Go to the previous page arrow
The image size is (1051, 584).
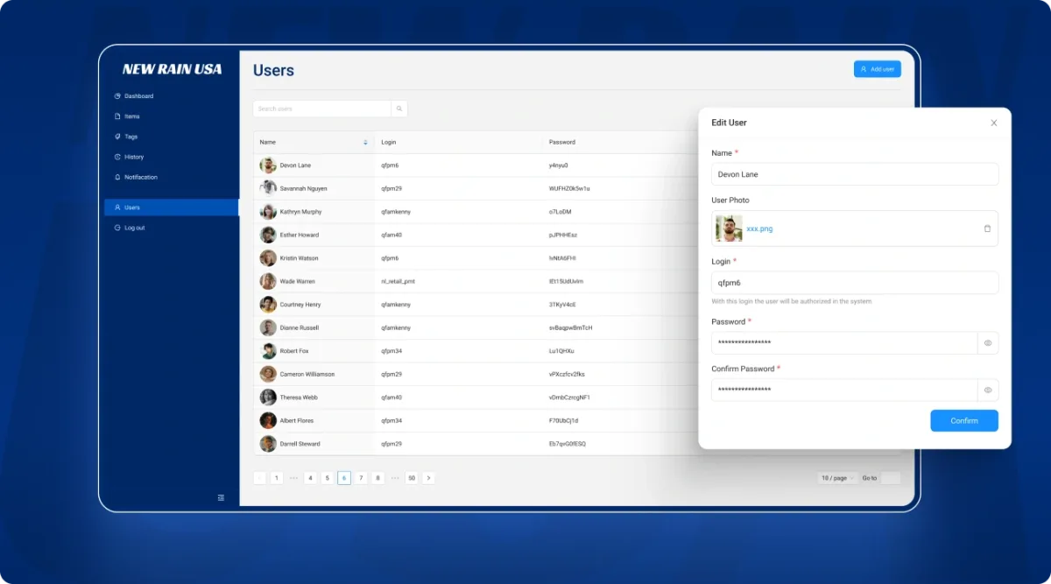pyautogui.click(x=260, y=478)
